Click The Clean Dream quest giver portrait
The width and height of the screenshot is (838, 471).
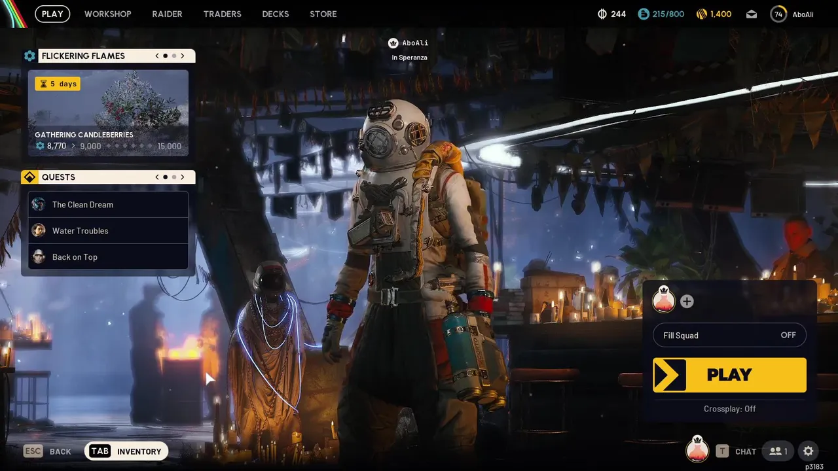39,204
